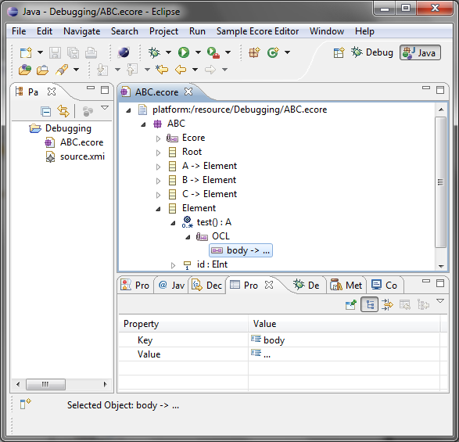Viewport: 459px width, 442px height.
Task: Select ABC.ecore in Package Explorer
Action: click(x=74, y=142)
